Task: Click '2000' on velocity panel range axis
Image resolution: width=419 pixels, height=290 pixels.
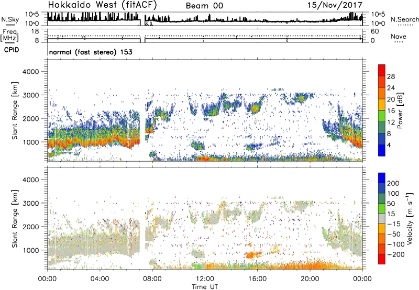Action: tap(30, 227)
